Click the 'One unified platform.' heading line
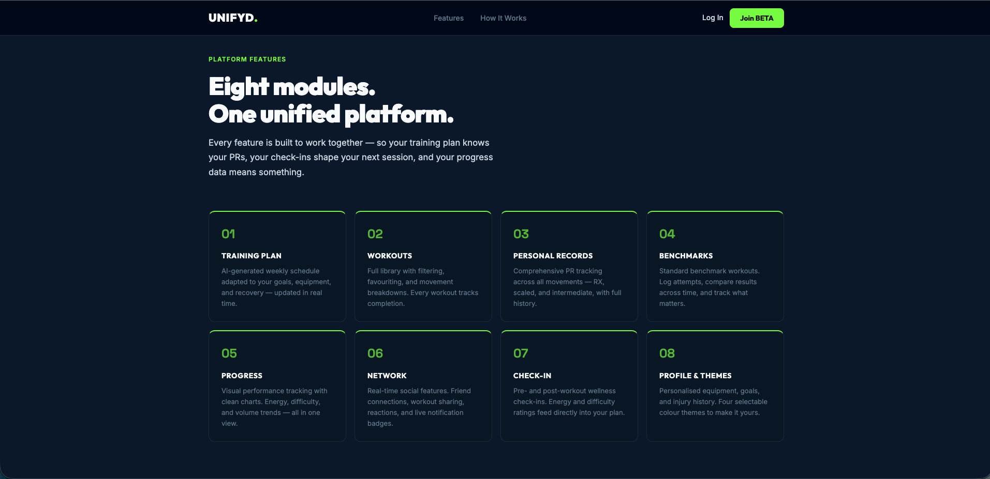This screenshot has height=479, width=990. click(x=331, y=114)
